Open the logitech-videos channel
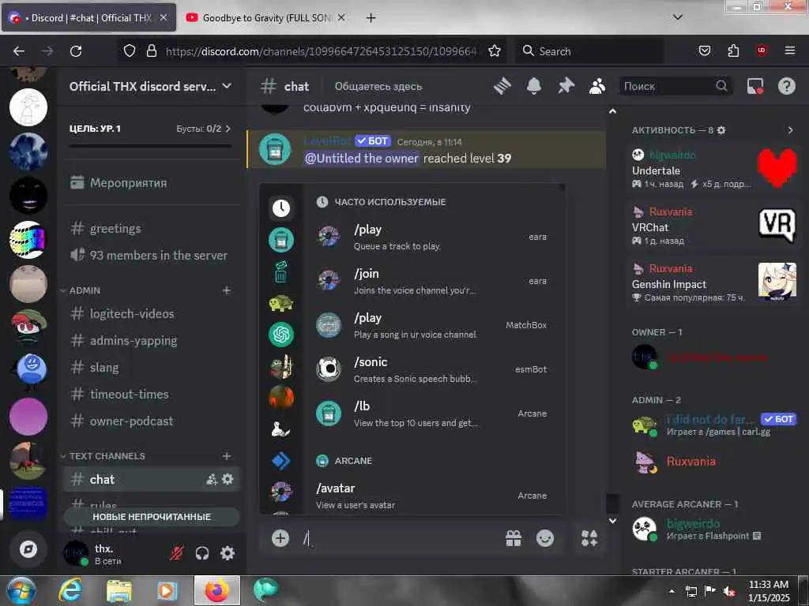This screenshot has width=809, height=606. click(151, 313)
